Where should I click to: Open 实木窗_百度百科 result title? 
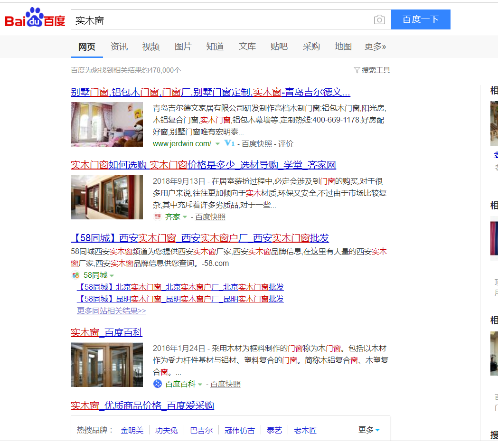click(x=106, y=332)
